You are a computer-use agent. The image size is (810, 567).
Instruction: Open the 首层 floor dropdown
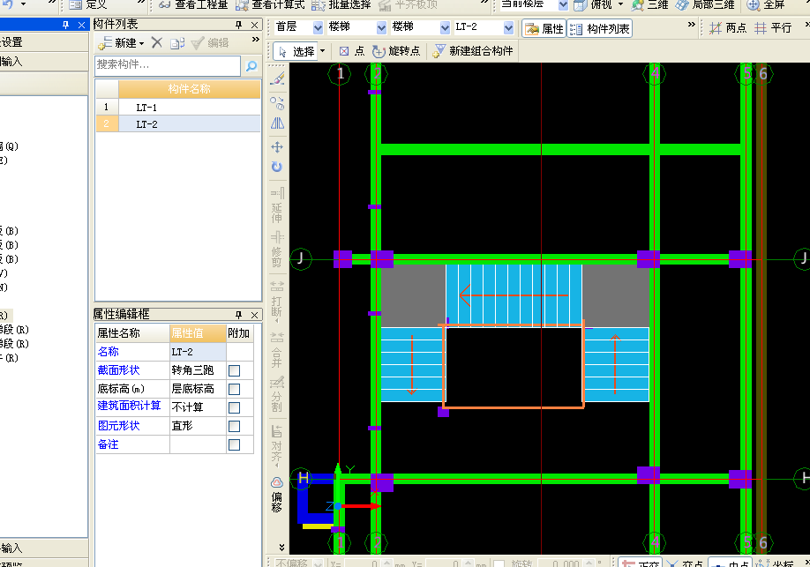[x=319, y=28]
